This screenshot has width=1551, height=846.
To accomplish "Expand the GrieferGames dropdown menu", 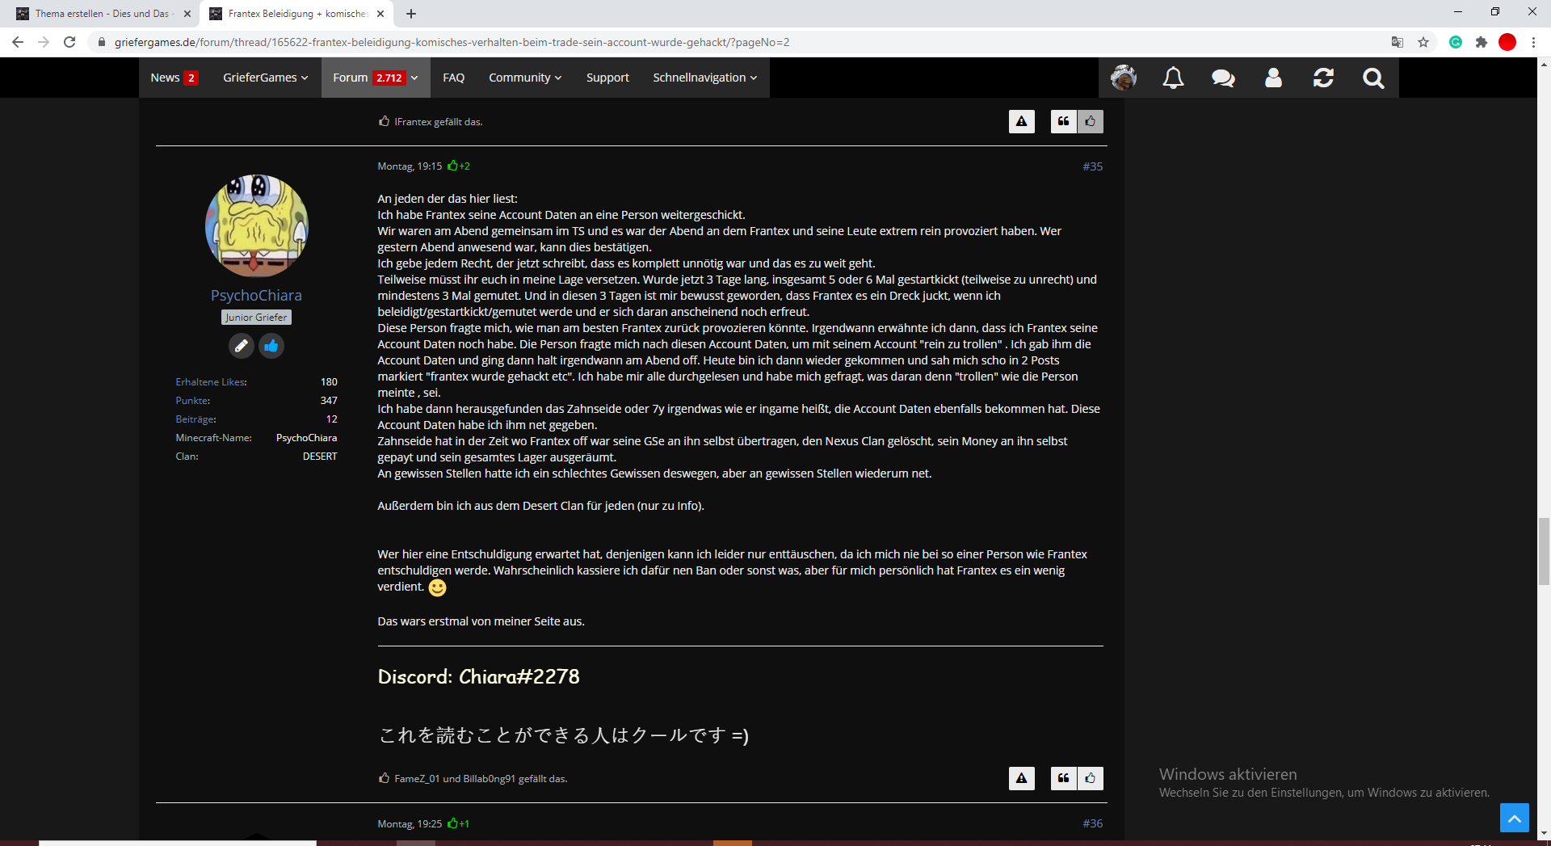I will click(x=265, y=78).
